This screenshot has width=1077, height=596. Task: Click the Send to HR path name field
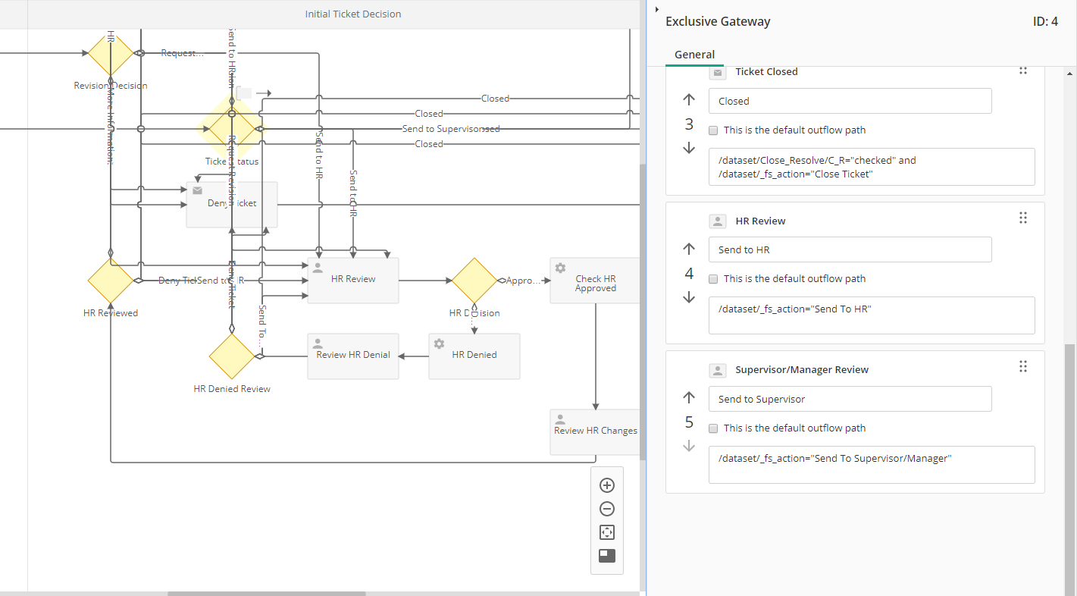[850, 250]
